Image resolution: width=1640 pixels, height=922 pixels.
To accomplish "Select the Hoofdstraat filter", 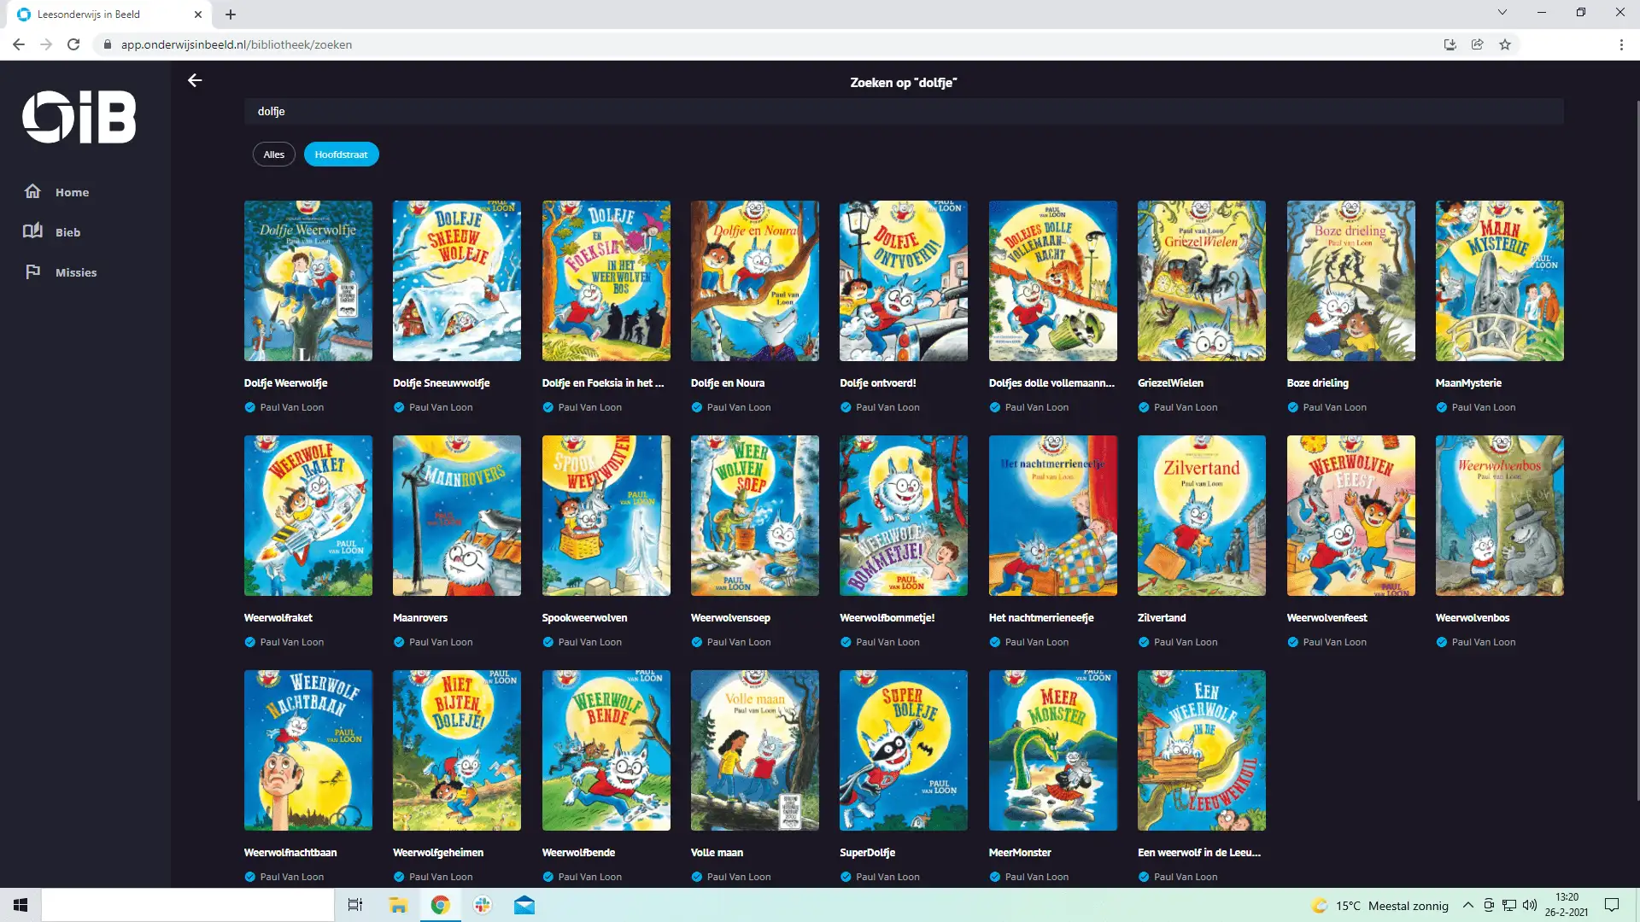I will (341, 155).
